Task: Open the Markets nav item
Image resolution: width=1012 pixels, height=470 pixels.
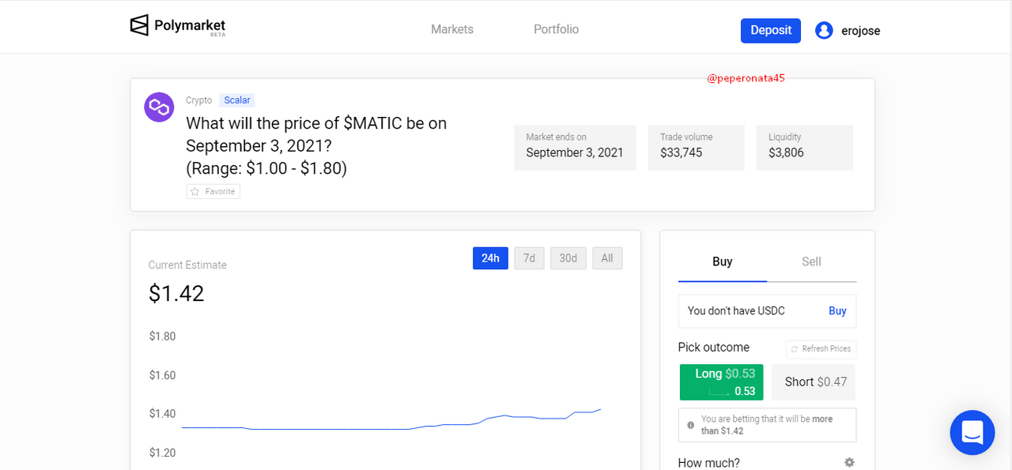Action: pyautogui.click(x=452, y=29)
